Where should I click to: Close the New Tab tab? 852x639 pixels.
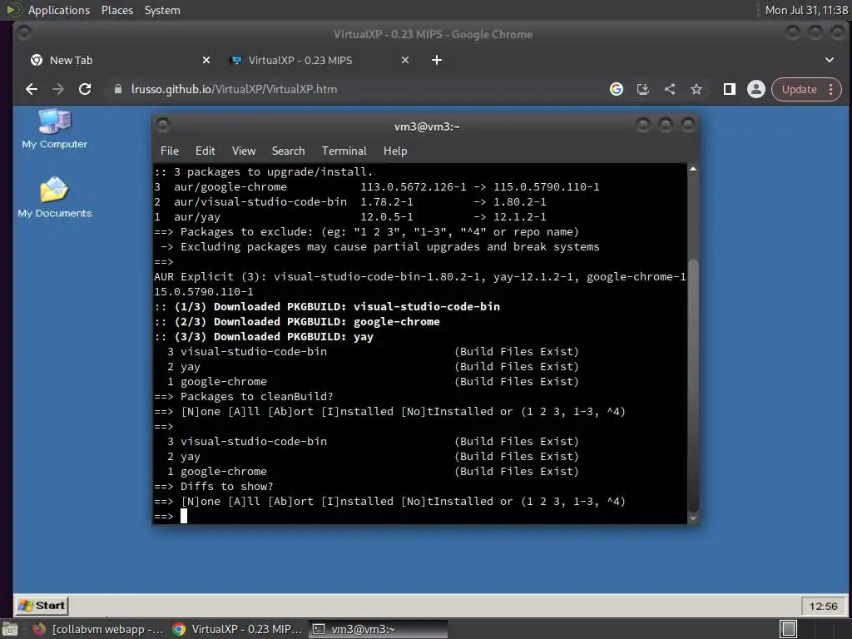click(x=206, y=60)
